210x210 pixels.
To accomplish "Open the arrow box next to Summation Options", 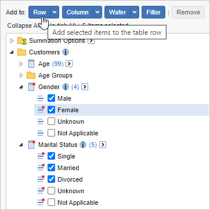I will [91, 41].
